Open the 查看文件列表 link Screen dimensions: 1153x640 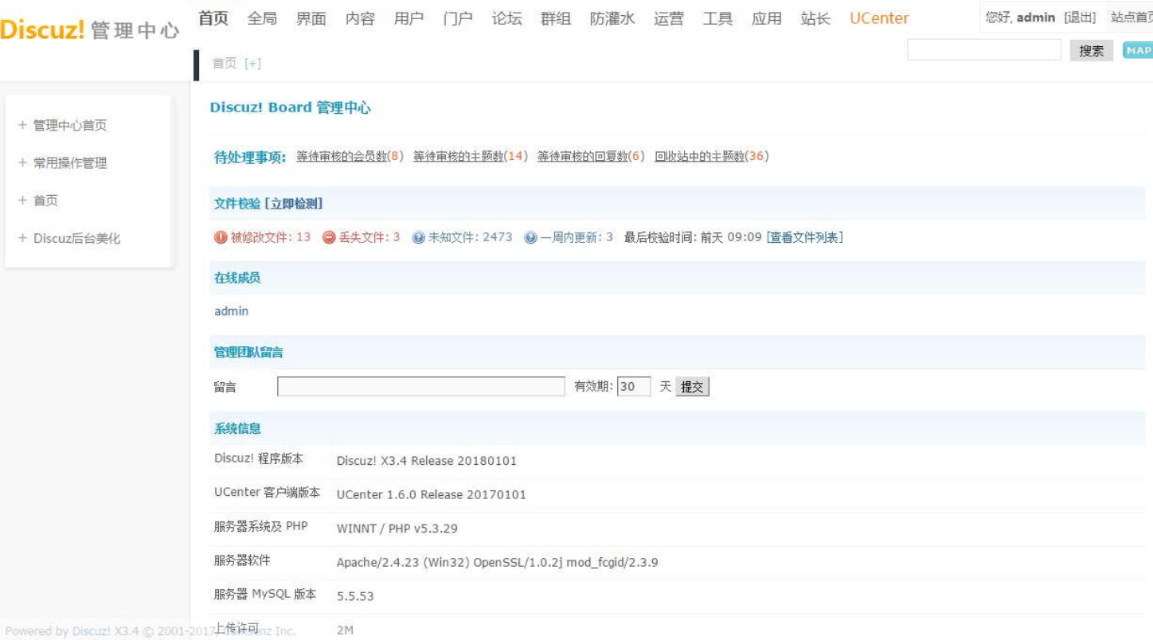coord(805,237)
